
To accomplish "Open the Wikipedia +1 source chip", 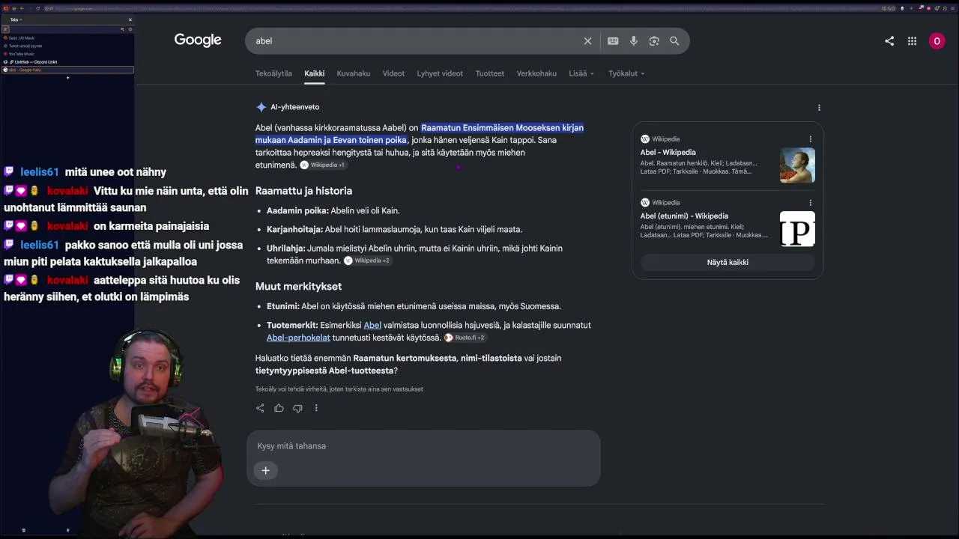I will coord(323,165).
